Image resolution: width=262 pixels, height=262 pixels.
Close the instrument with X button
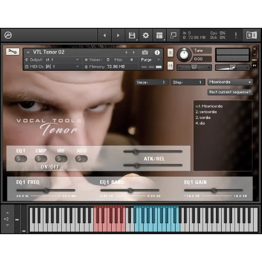[x=255, y=49]
